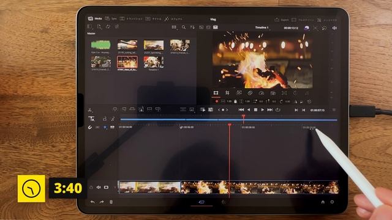
Task: Click the Tools sliders icon
Action: pyautogui.click(x=211, y=110)
